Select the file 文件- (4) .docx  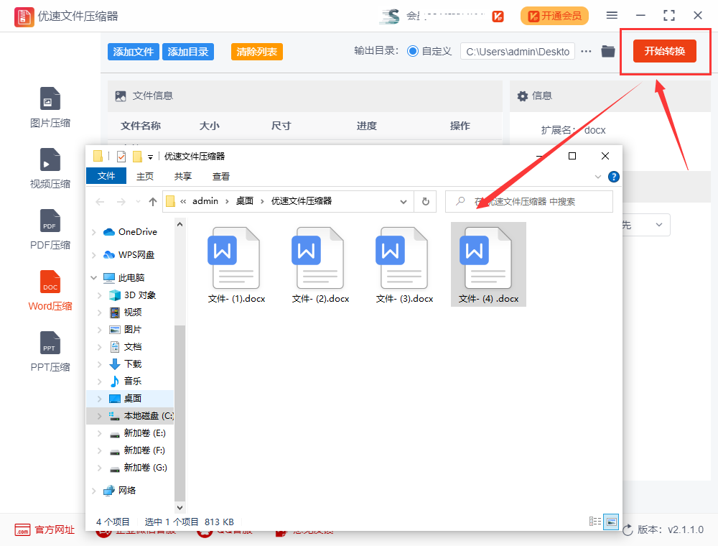click(x=488, y=265)
